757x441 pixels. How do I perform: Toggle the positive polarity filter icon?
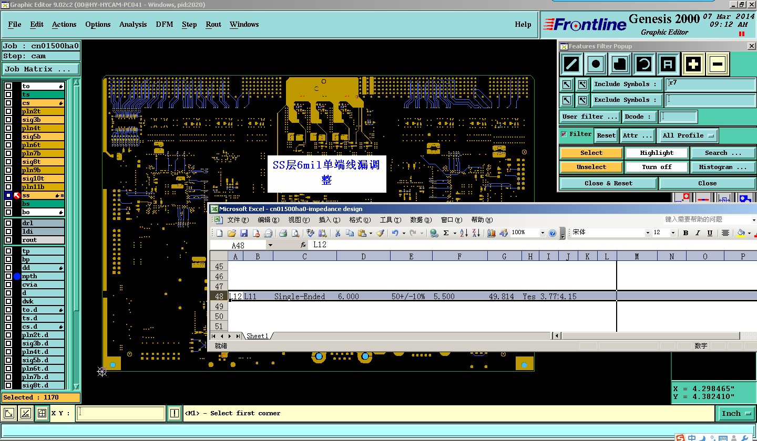[693, 65]
